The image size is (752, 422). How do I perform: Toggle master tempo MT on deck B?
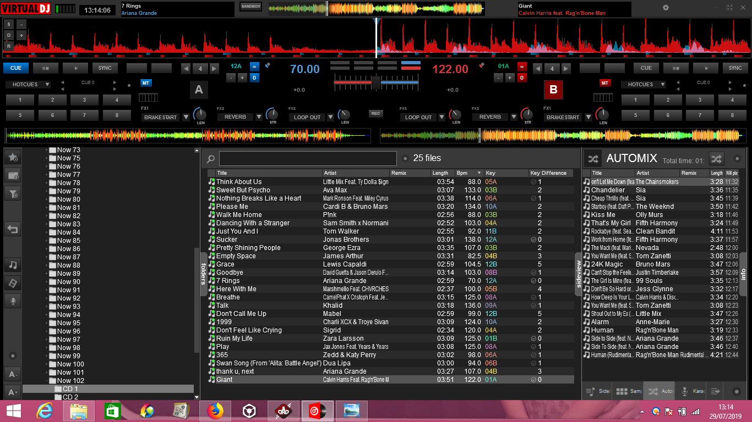coord(605,83)
